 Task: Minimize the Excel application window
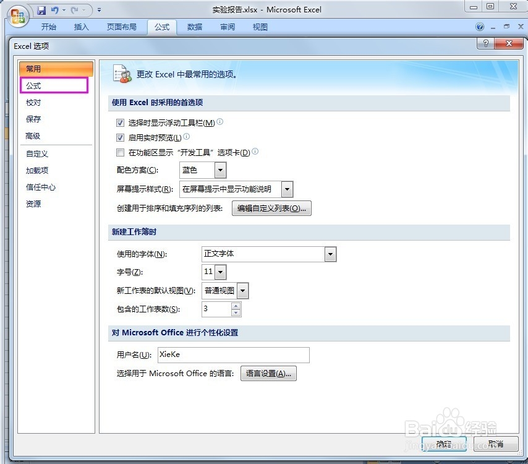[x=474, y=7]
